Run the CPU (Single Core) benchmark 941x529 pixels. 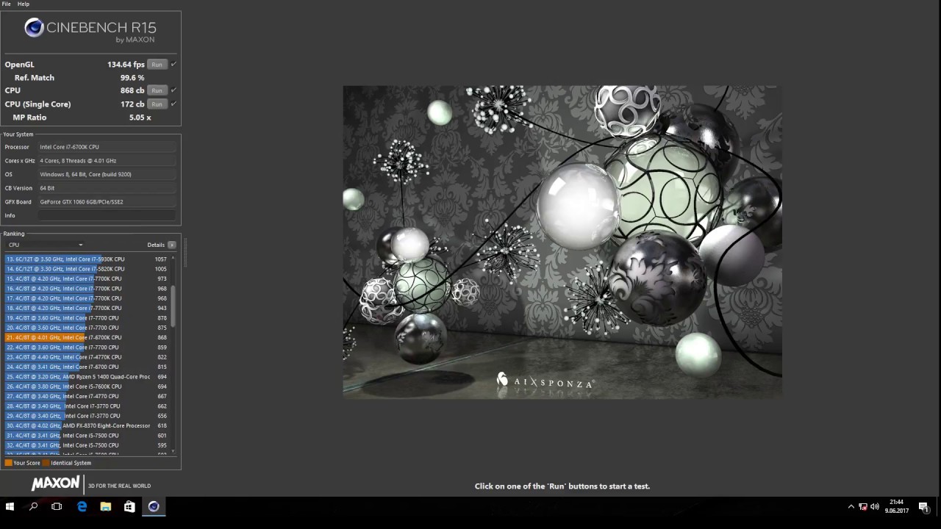point(157,104)
